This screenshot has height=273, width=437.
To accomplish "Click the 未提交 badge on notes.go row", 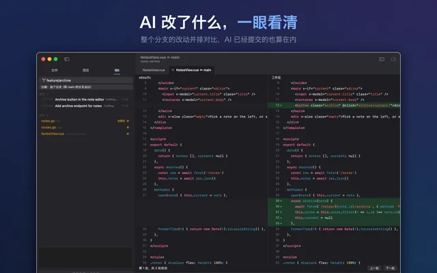I will 121,121.
